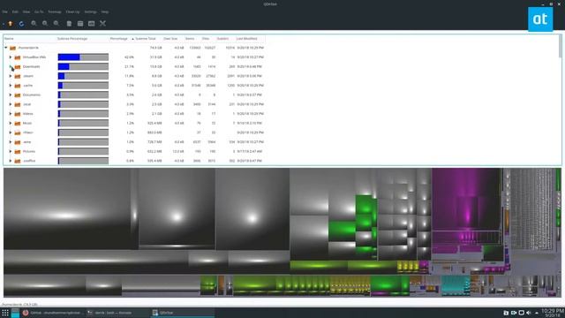Viewport: 565px width, 318px height.
Task: Click the QDirStat icon in the taskbar
Action: click(155, 313)
